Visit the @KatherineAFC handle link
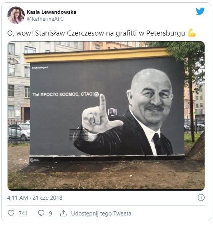 (x=45, y=19)
